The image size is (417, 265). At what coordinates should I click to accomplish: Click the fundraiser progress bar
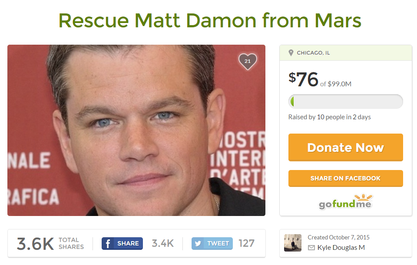click(345, 101)
